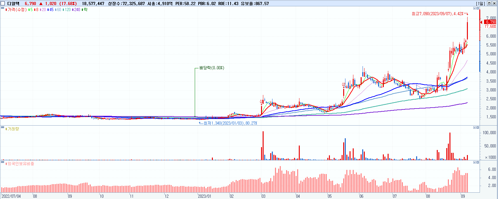Tick the checkbox beside 디알텍 stock name
Image resolution: width=498 pixels, height=199 pixels.
point(3,3)
